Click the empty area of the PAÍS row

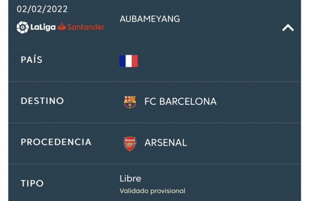point(217,61)
